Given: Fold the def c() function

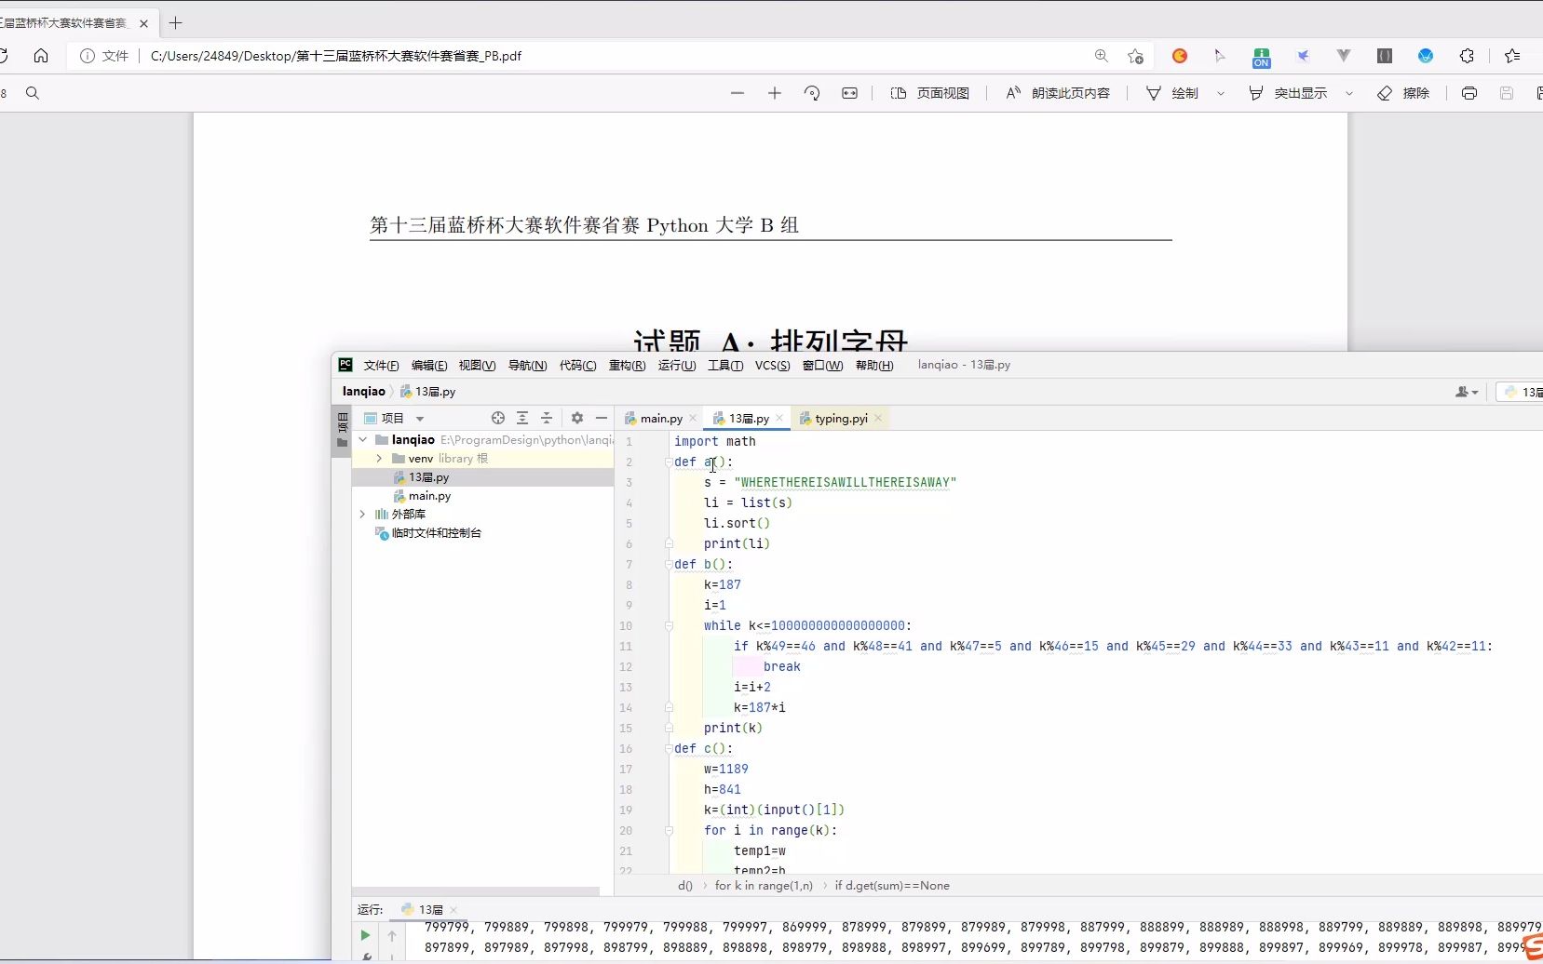Looking at the screenshot, I should click(x=669, y=749).
